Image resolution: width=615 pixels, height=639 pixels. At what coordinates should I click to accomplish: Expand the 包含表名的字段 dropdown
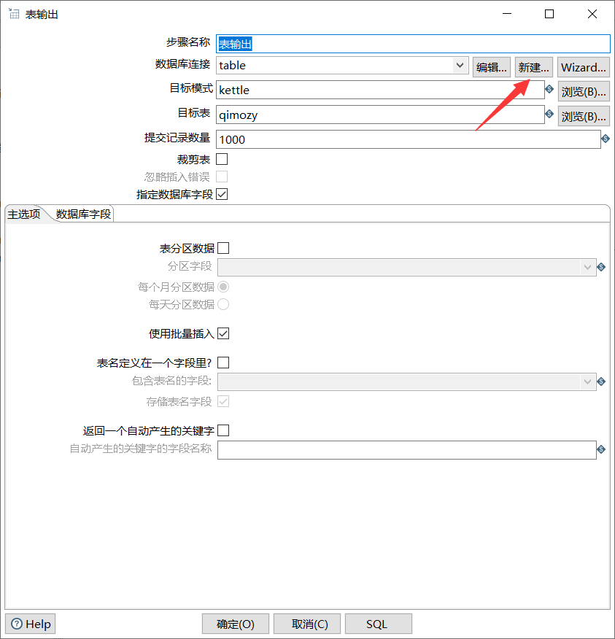coord(587,382)
